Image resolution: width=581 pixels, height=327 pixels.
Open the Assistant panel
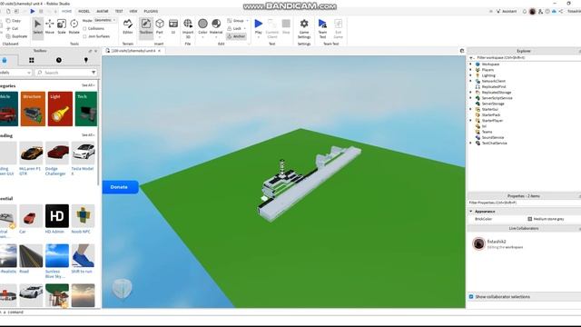click(507, 12)
